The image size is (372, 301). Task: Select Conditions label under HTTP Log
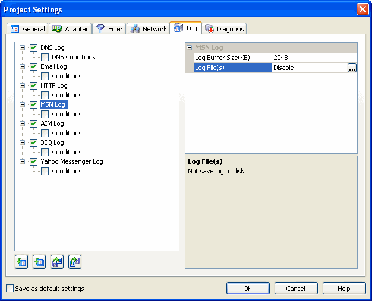click(x=67, y=95)
